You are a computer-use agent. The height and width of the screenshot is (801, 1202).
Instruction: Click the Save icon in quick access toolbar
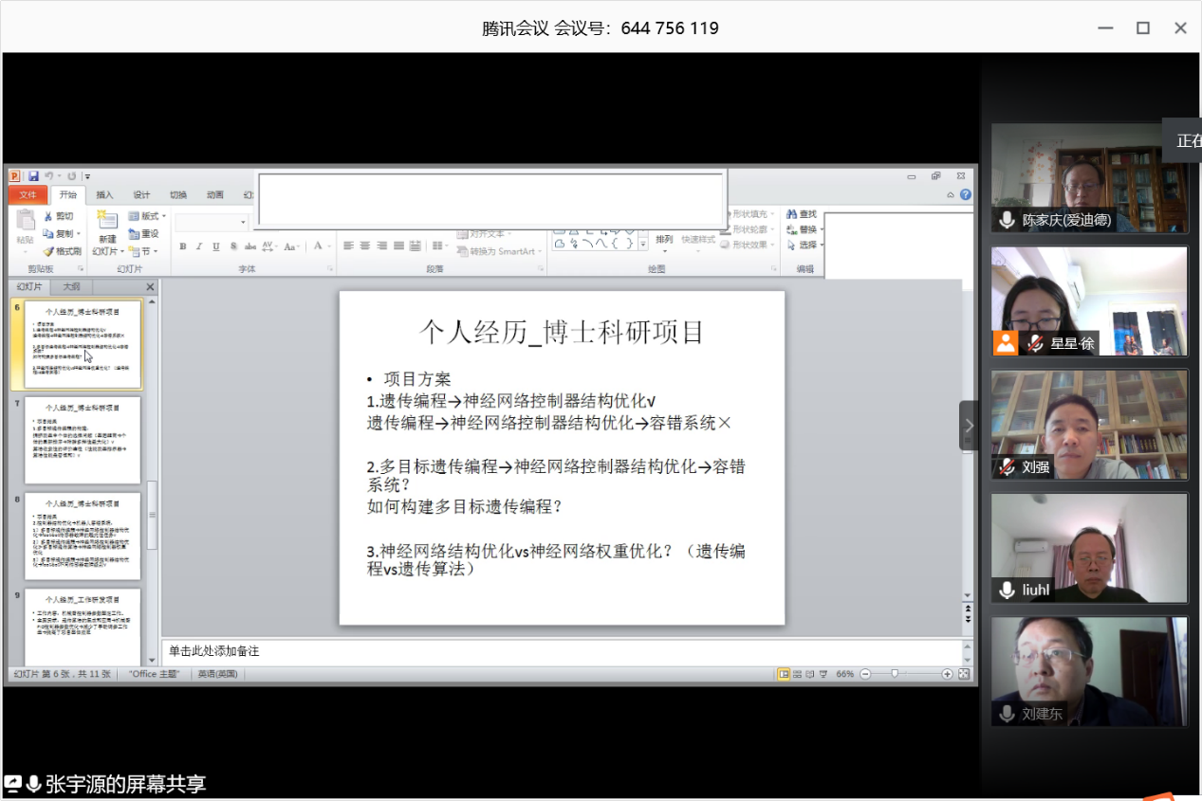point(33,176)
